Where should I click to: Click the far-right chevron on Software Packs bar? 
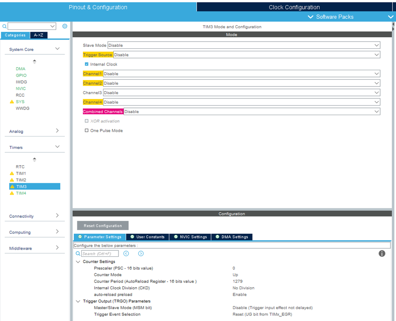tap(391, 17)
